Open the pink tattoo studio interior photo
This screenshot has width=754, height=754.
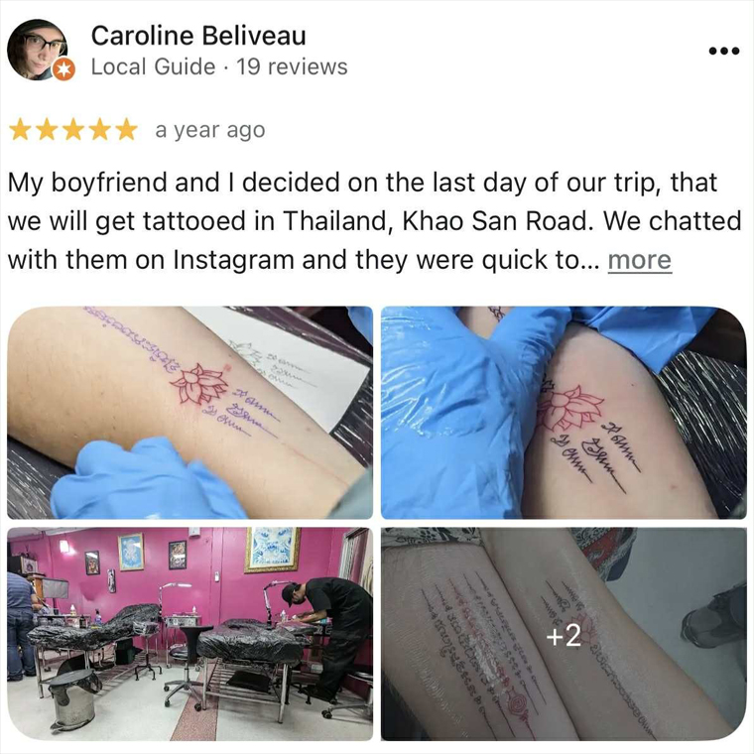click(189, 634)
